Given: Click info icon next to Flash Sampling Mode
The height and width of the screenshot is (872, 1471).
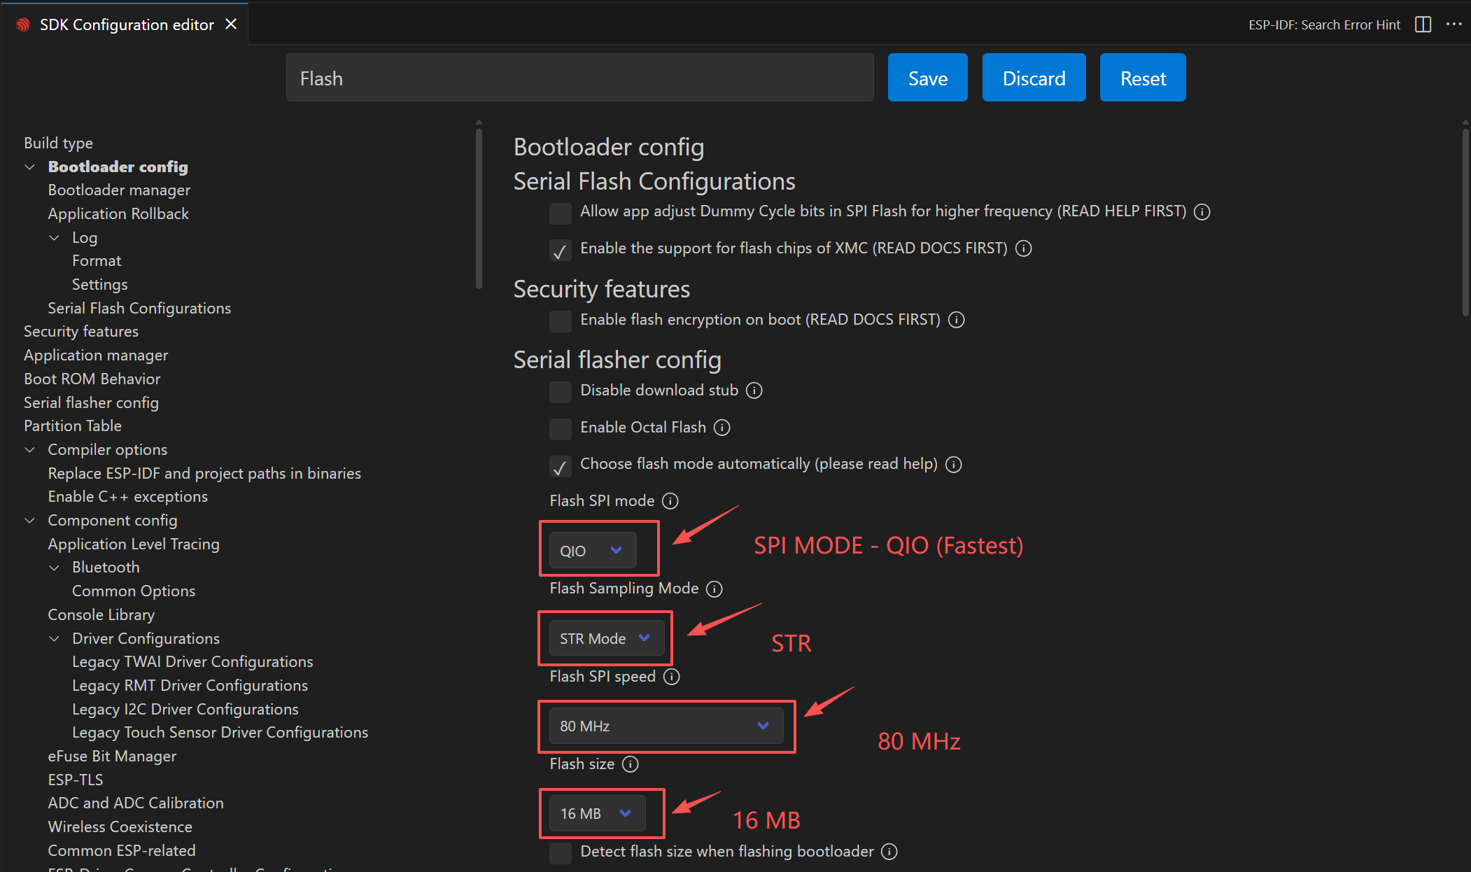Looking at the screenshot, I should click(714, 589).
